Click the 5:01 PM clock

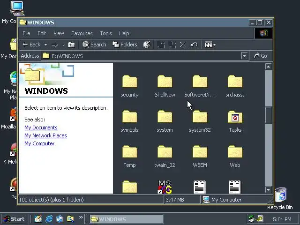click(282, 219)
